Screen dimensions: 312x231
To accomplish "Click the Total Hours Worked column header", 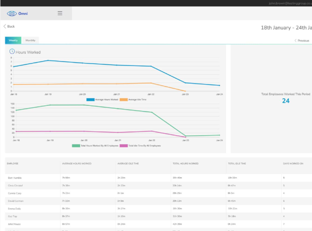I will pos(185,164).
